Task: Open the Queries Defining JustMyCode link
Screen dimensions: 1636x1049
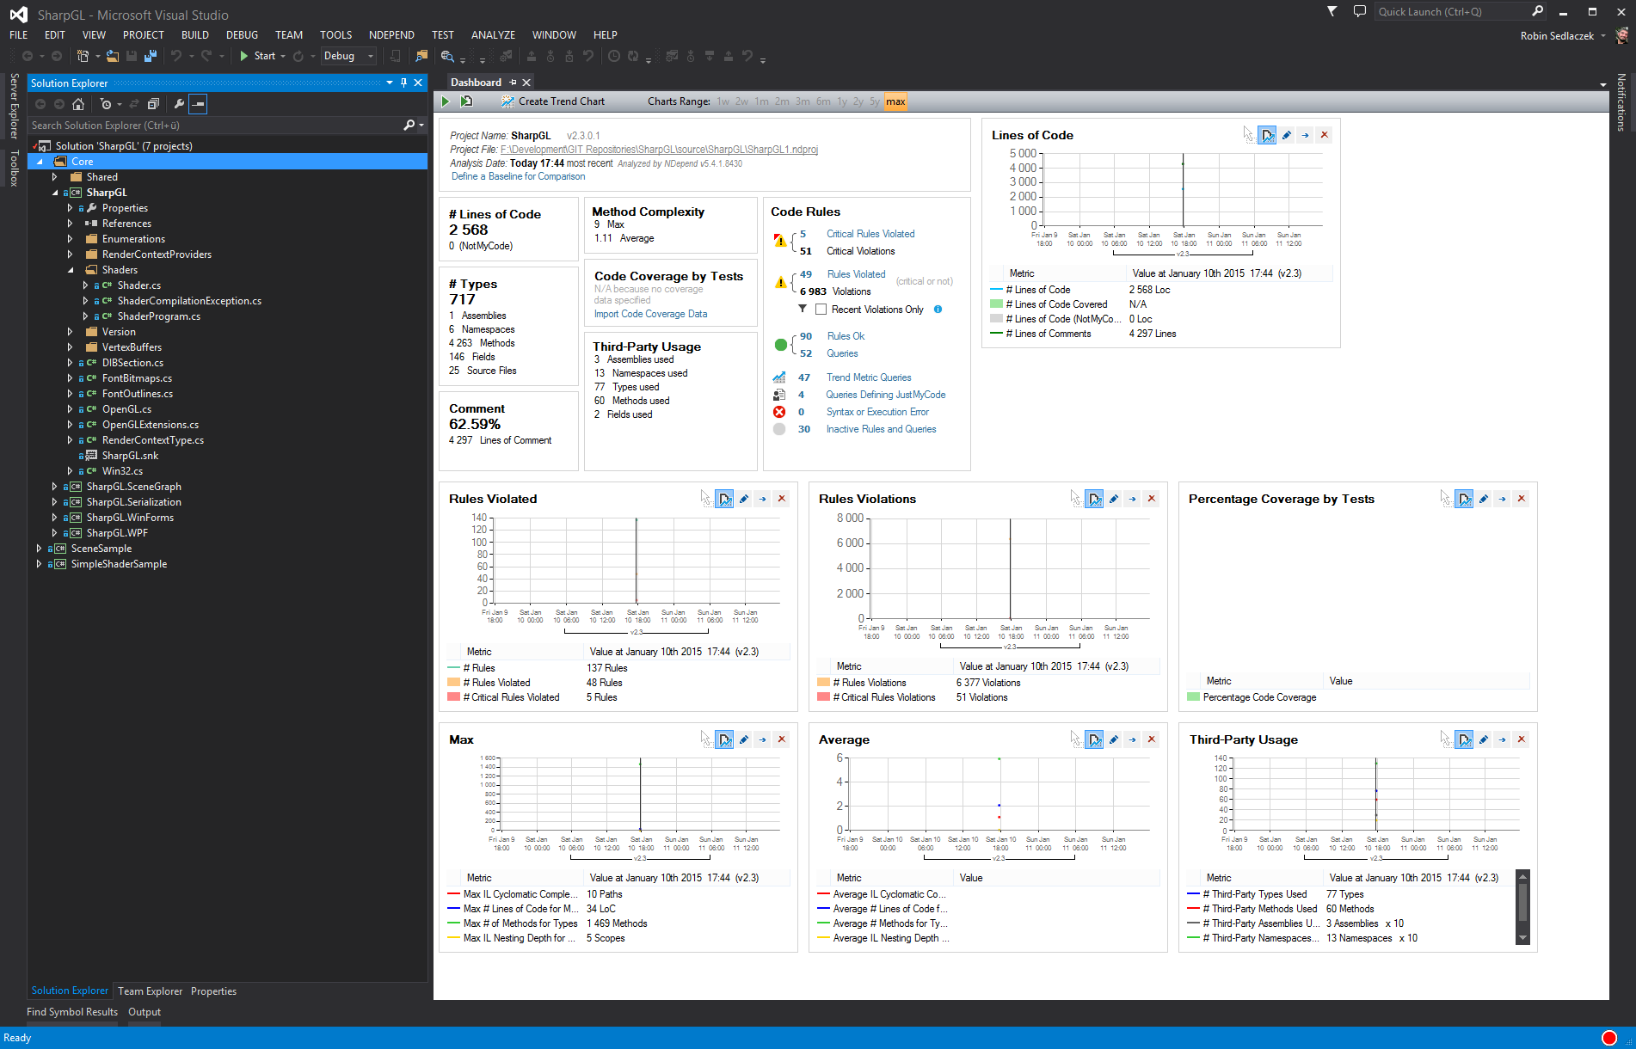Action: [885, 395]
